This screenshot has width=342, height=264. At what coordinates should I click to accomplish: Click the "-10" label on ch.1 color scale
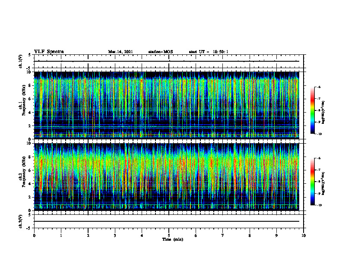[x=320, y=134]
